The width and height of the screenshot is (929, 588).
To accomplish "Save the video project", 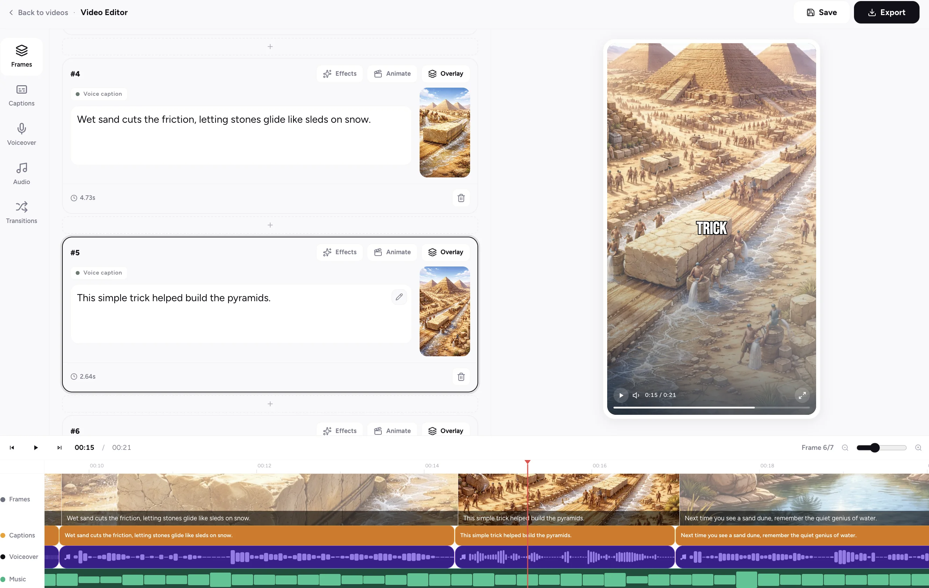I will [821, 12].
